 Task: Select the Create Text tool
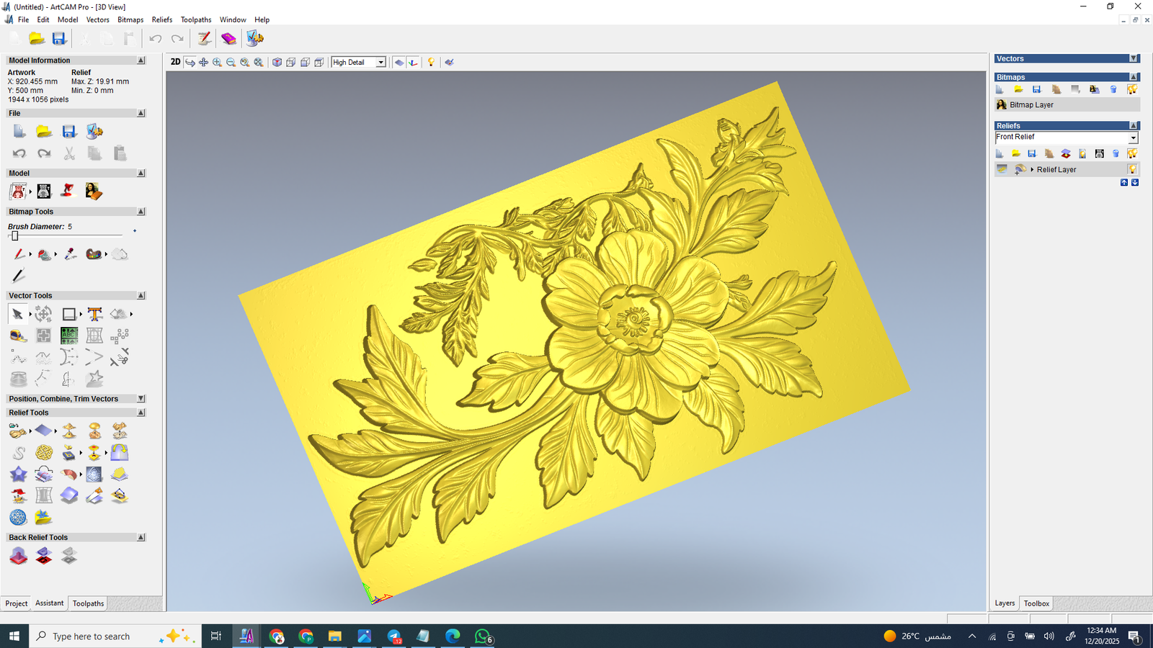tap(94, 314)
